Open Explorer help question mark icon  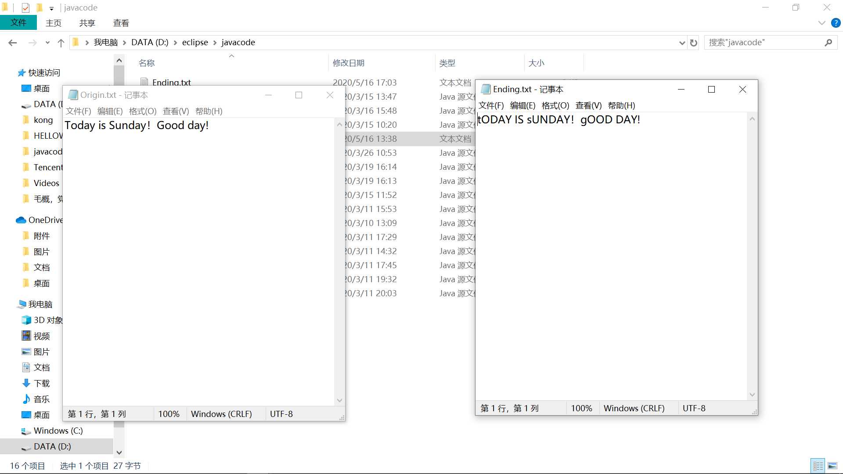click(836, 23)
